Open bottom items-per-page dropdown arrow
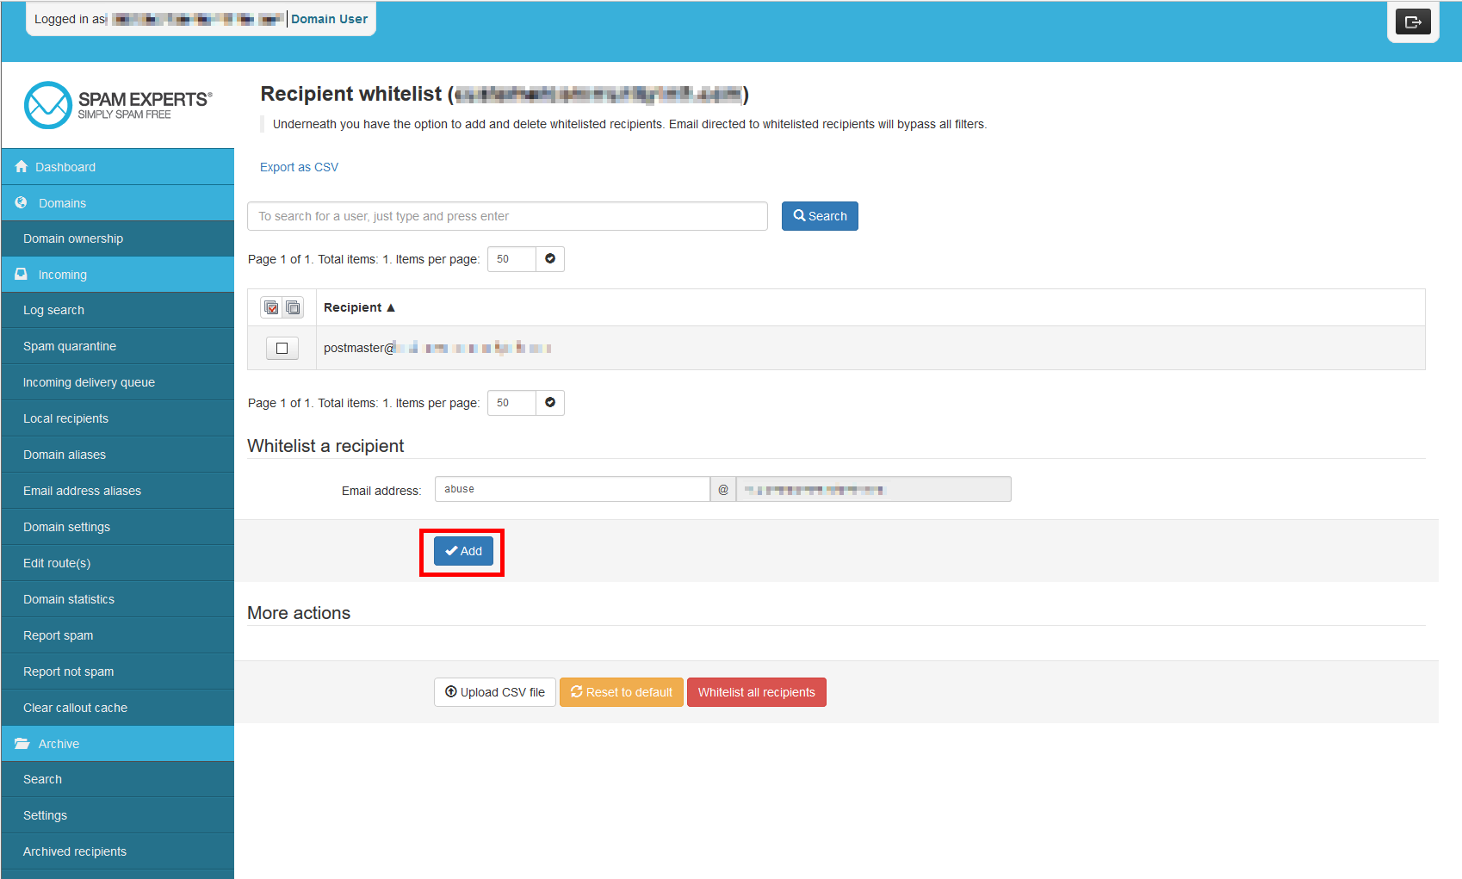The image size is (1462, 879). (550, 403)
